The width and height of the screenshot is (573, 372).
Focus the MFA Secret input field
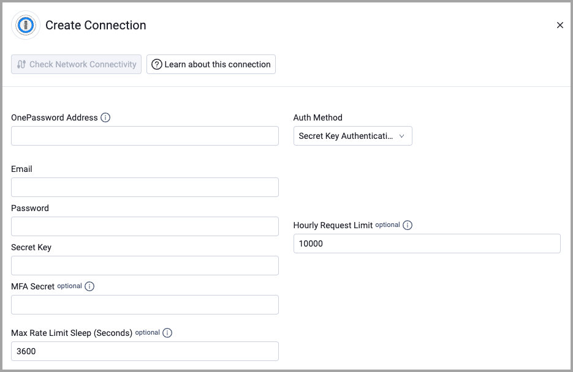(x=145, y=305)
